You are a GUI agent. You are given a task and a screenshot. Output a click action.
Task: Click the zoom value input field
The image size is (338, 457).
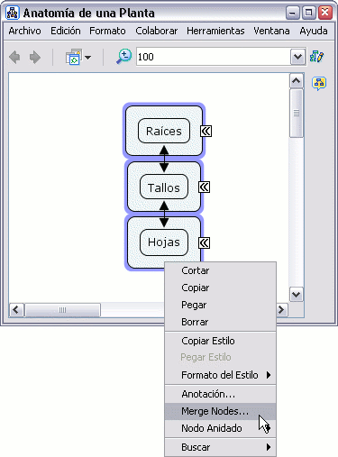point(214,57)
